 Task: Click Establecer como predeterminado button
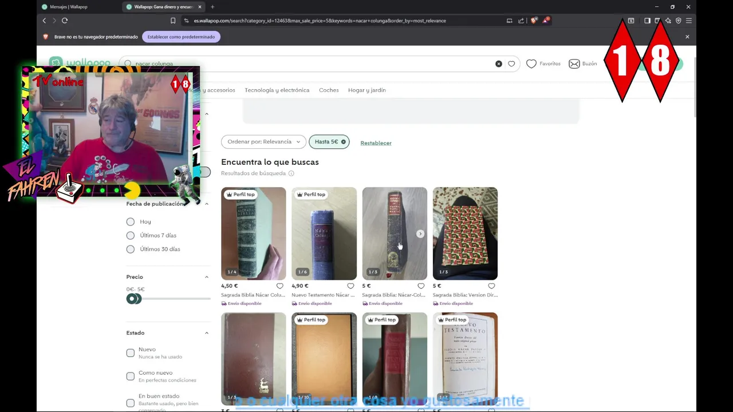(181, 37)
